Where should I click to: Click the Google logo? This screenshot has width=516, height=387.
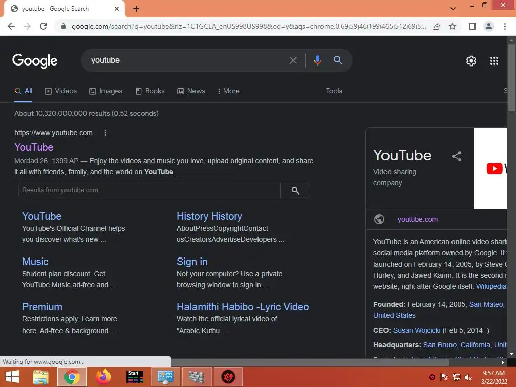[x=35, y=61]
